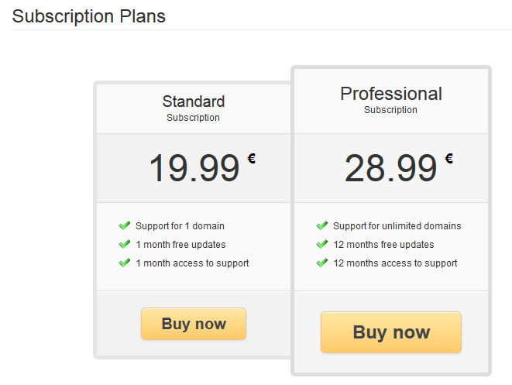This screenshot has height=385, width=512.
Task: Click checkmark beside 12 months free updates
Action: tap(322, 244)
